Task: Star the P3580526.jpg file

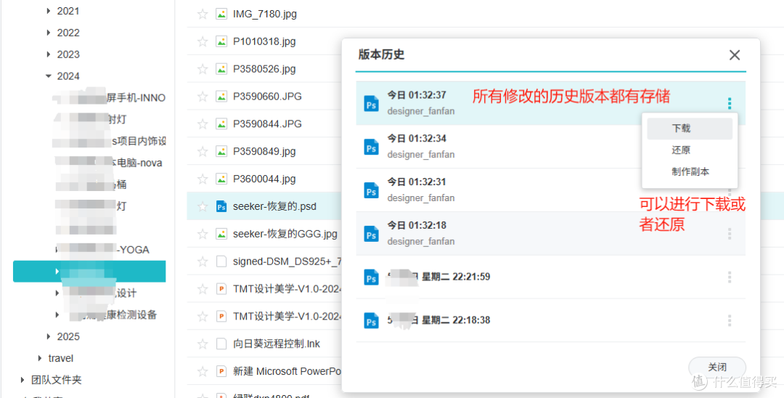Action: (203, 69)
